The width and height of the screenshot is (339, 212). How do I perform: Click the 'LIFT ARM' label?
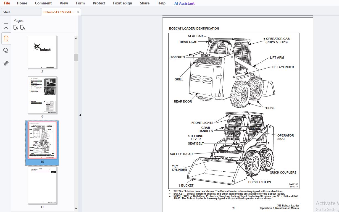coord(277,57)
